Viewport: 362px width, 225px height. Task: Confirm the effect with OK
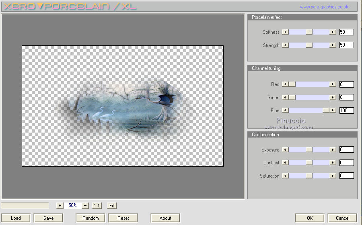click(x=310, y=218)
